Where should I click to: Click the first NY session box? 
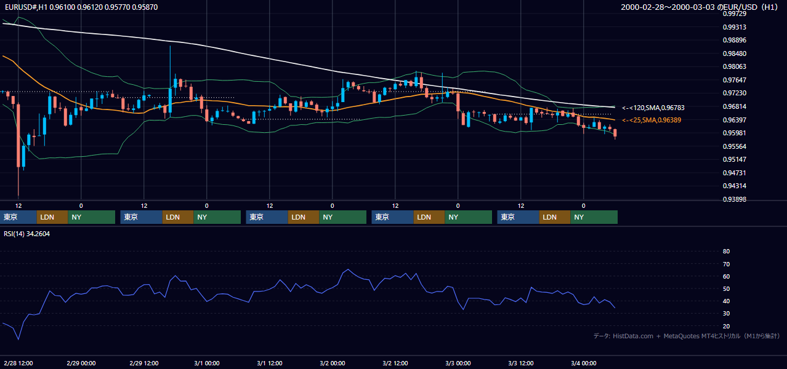tap(92, 217)
